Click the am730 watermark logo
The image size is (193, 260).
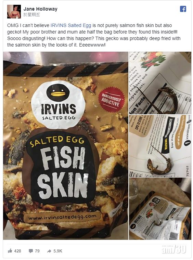(174, 249)
